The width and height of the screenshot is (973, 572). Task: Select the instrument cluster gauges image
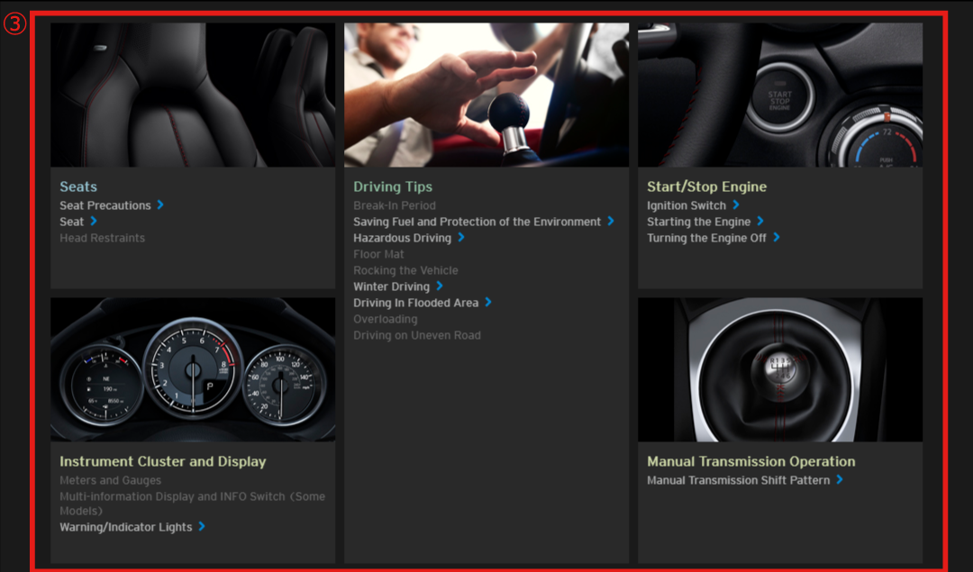click(x=193, y=369)
